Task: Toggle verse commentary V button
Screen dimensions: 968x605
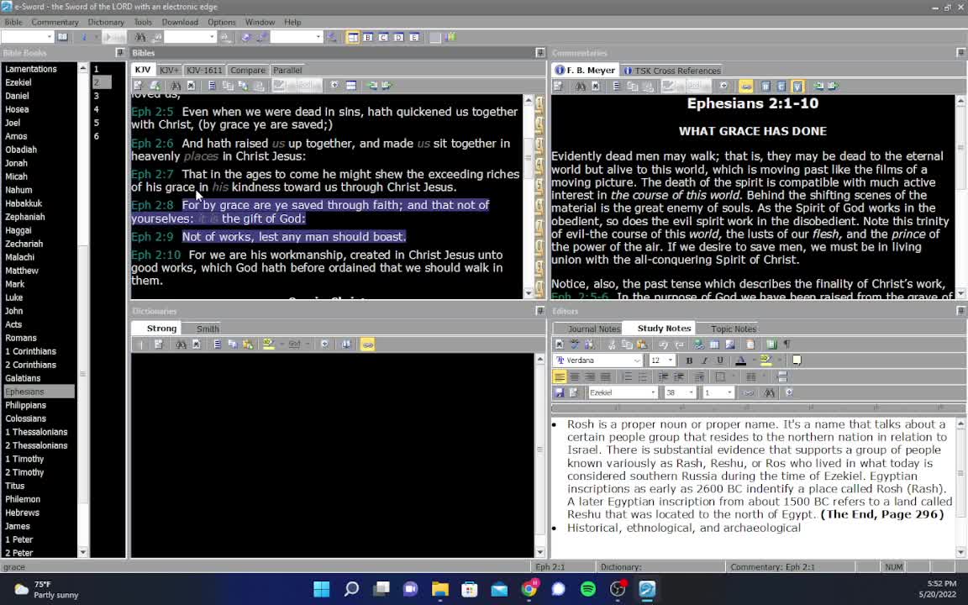Action: click(x=797, y=87)
